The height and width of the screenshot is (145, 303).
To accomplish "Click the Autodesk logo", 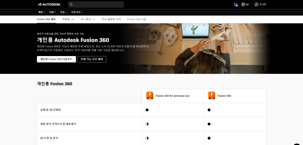I will [49, 4].
